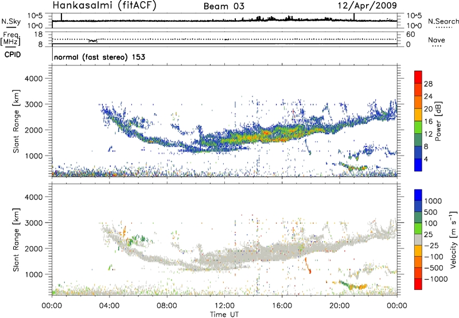This screenshot has height=318, width=459.
Task: Click the '20:00' time axis tick label
Action: click(x=340, y=306)
